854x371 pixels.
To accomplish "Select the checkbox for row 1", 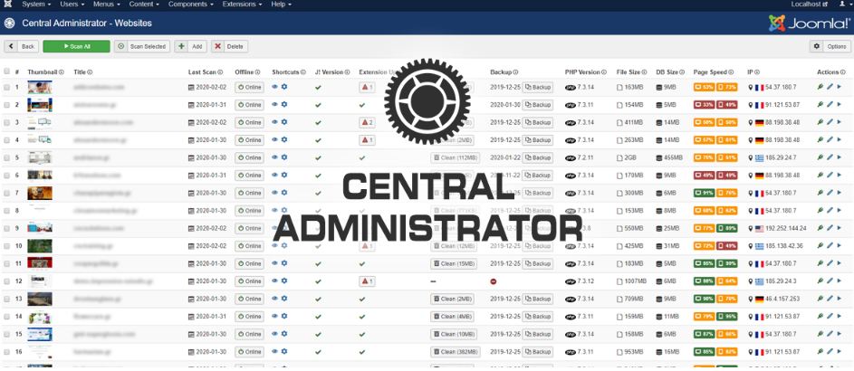I will (x=7, y=87).
